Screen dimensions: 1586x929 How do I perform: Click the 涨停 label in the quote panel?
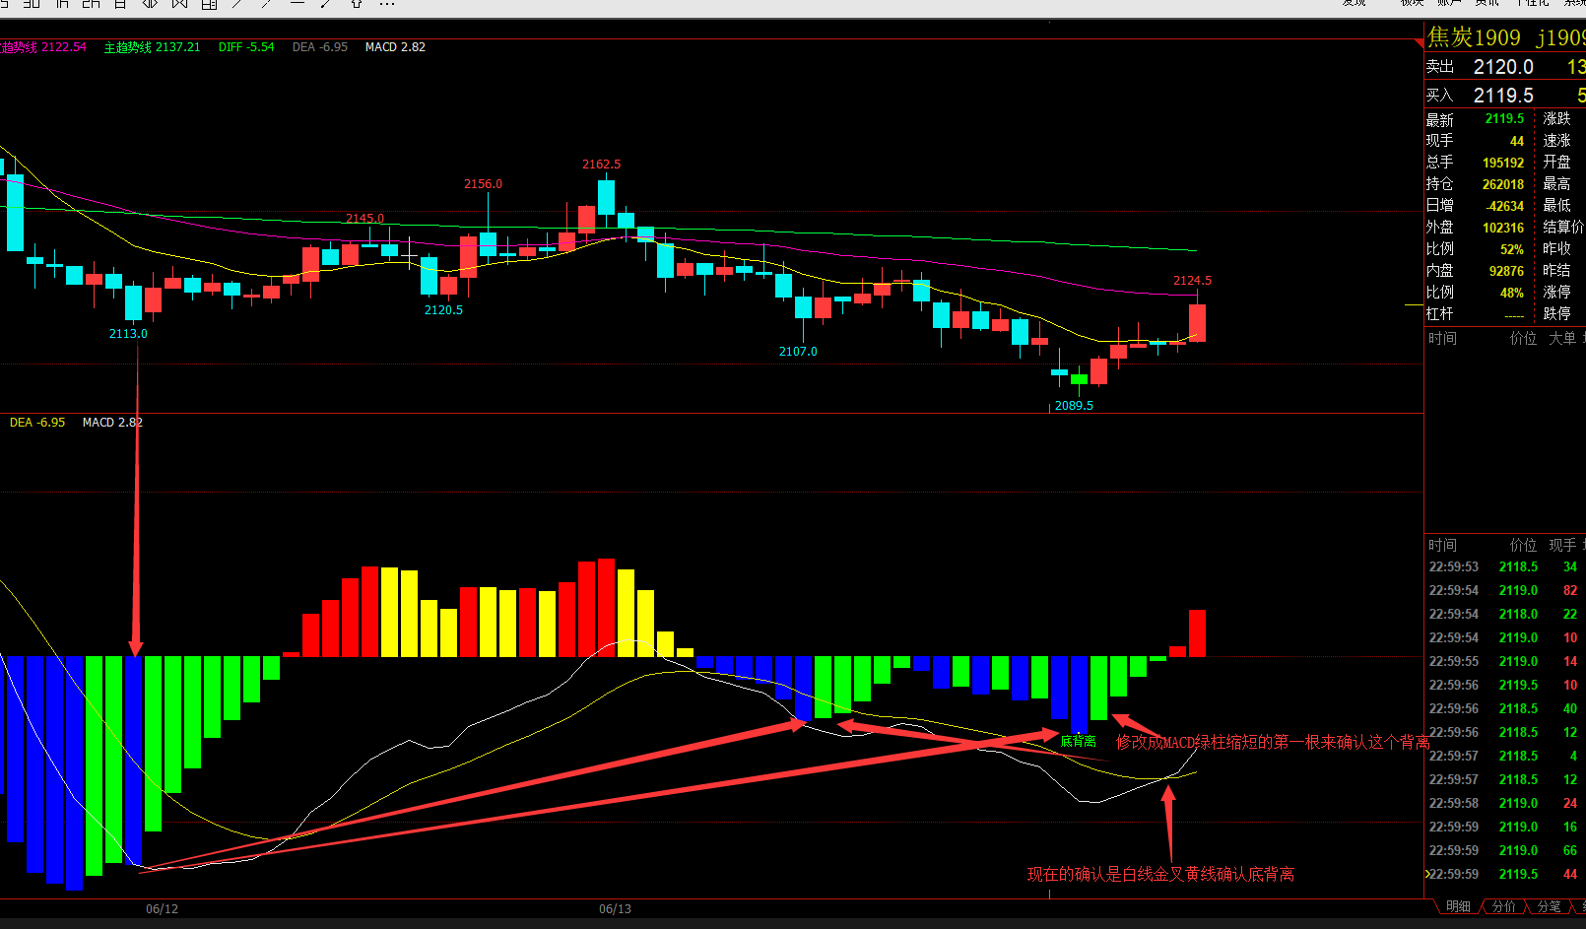[1556, 293]
